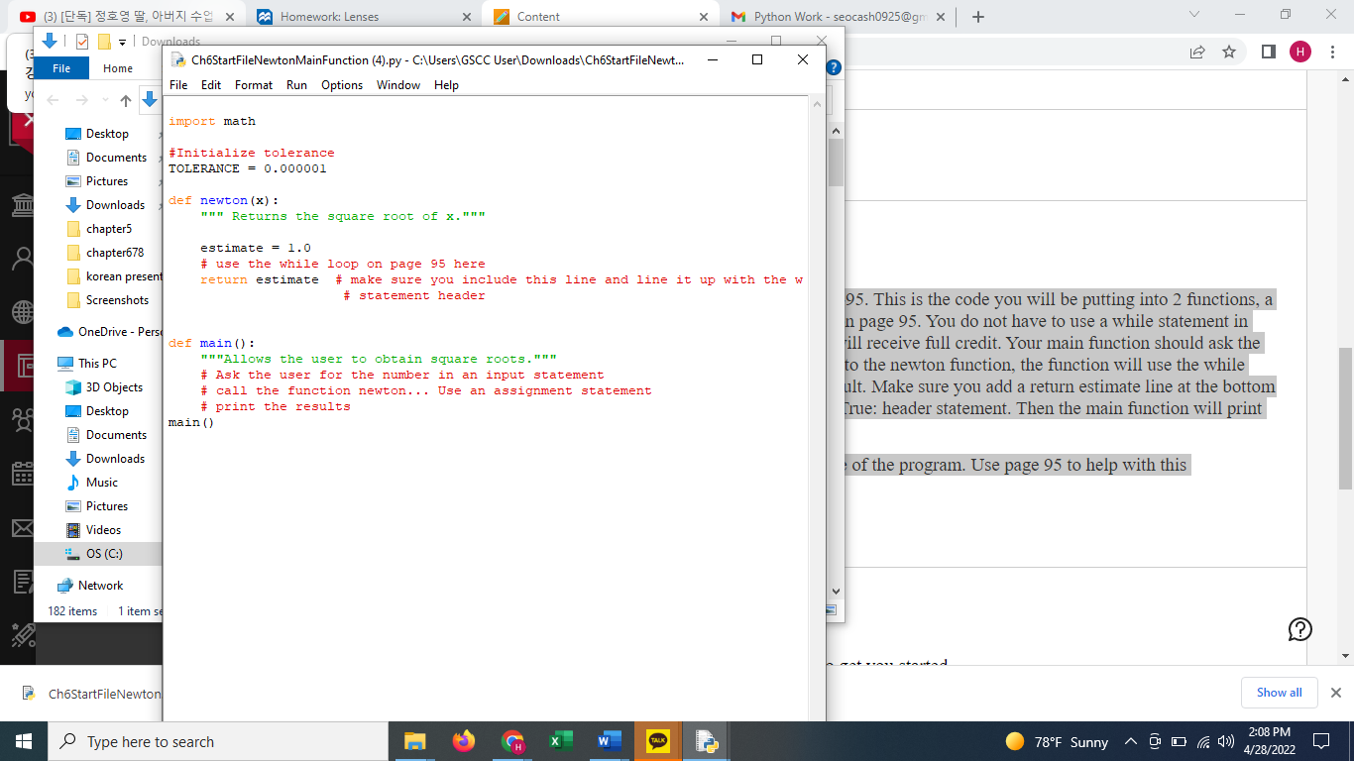Click the Show all downloads button

coord(1279,693)
